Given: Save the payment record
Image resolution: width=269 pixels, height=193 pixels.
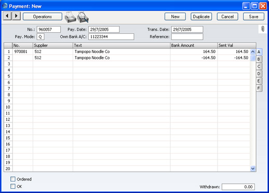Looking at the screenshot, I should tap(253, 17).
